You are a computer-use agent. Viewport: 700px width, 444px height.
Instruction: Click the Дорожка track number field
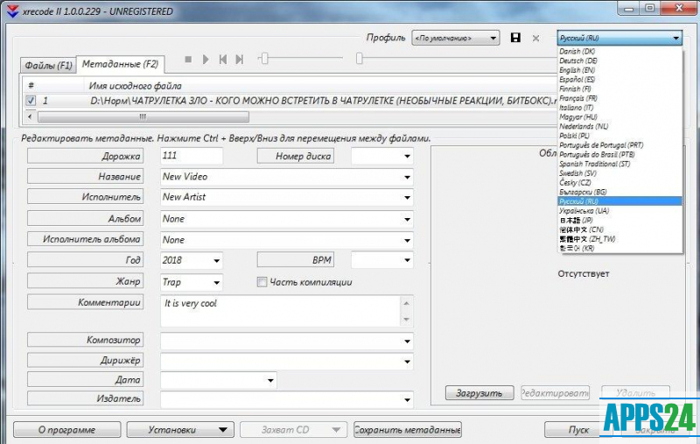(x=192, y=156)
